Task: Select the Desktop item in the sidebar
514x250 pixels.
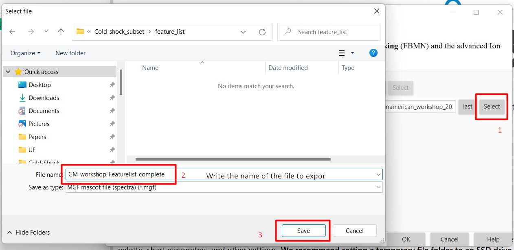Action: click(39, 85)
